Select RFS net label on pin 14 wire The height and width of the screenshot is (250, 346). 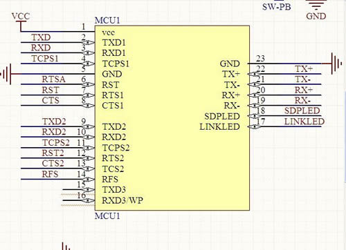point(50,174)
